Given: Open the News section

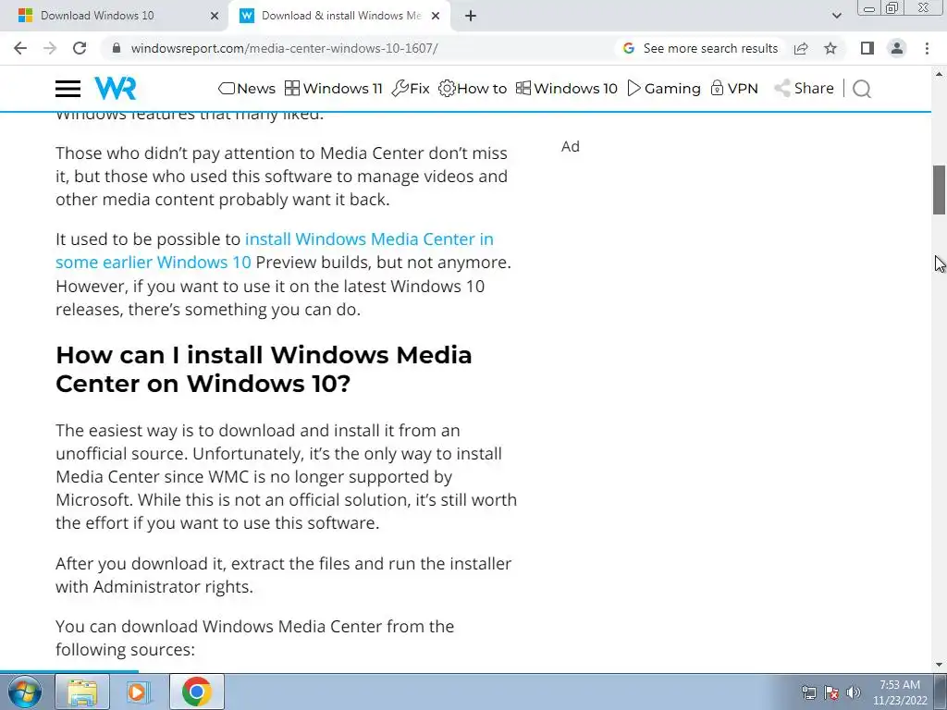Looking at the screenshot, I should [247, 88].
